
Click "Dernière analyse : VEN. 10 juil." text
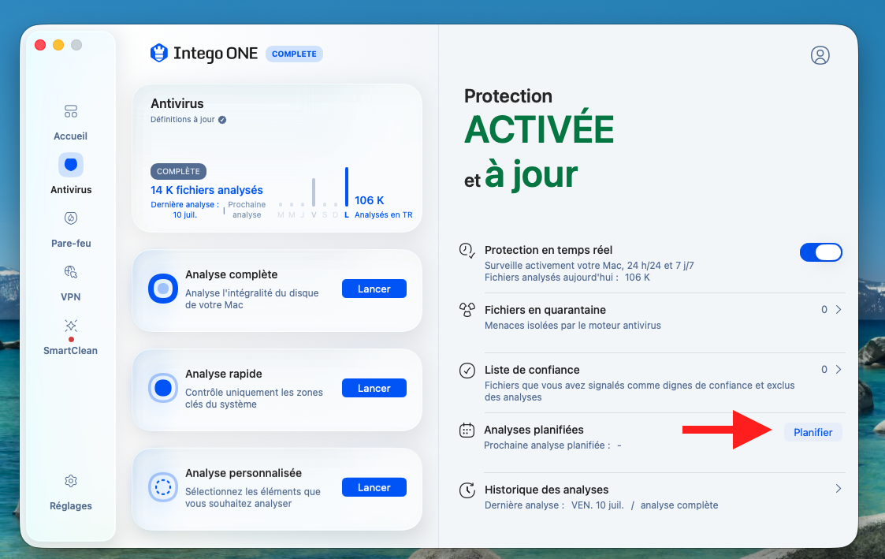pyautogui.click(x=554, y=505)
